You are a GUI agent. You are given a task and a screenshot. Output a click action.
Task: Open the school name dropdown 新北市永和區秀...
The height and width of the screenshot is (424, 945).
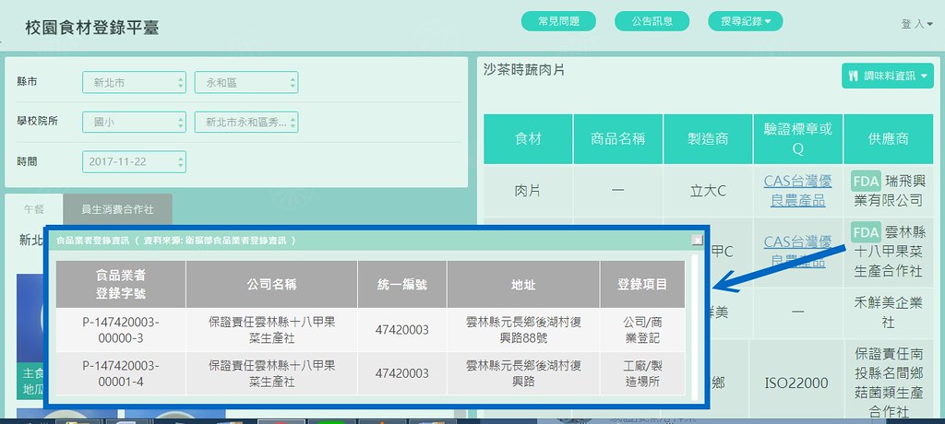[x=245, y=122]
